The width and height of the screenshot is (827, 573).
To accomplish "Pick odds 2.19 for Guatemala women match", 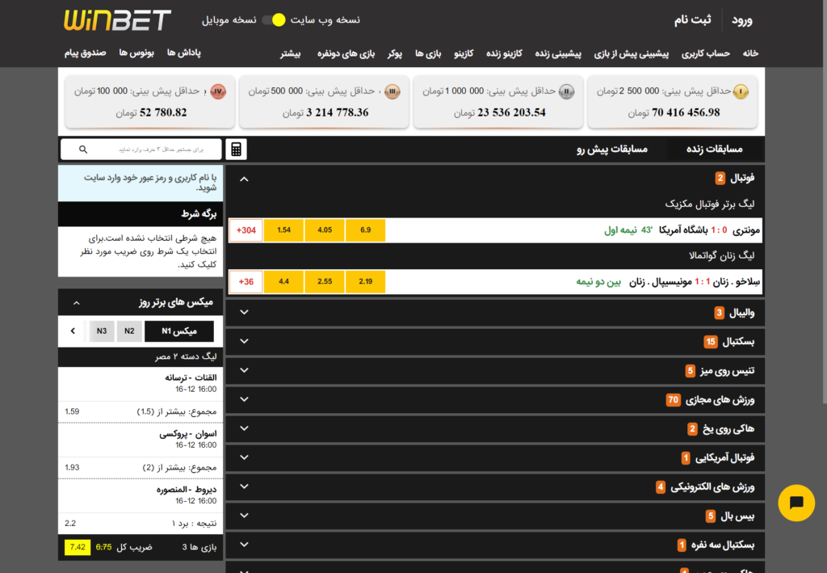I will [x=366, y=282].
